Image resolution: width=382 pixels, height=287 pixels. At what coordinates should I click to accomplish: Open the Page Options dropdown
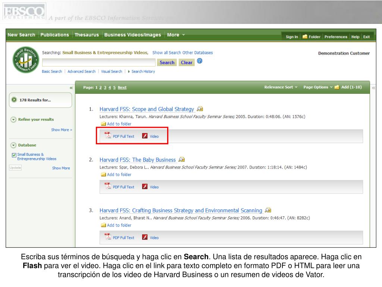click(x=318, y=87)
